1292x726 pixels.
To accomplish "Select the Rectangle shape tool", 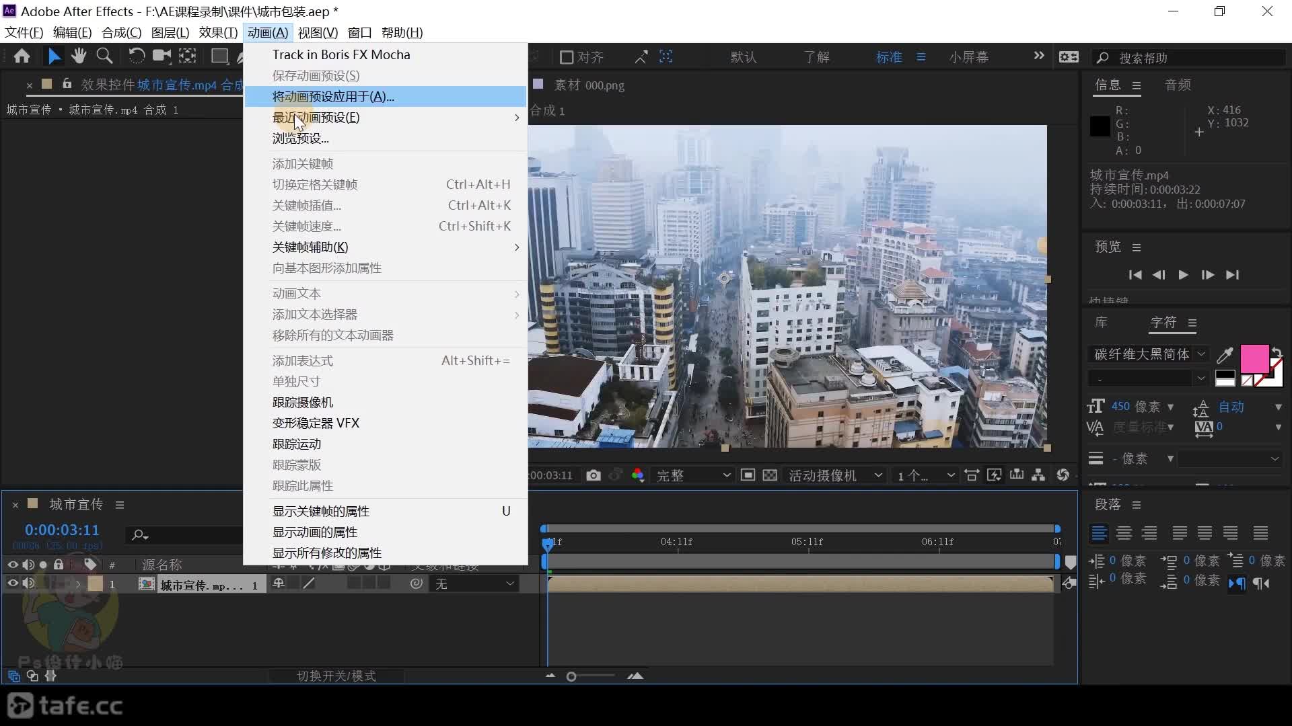I will coord(219,56).
